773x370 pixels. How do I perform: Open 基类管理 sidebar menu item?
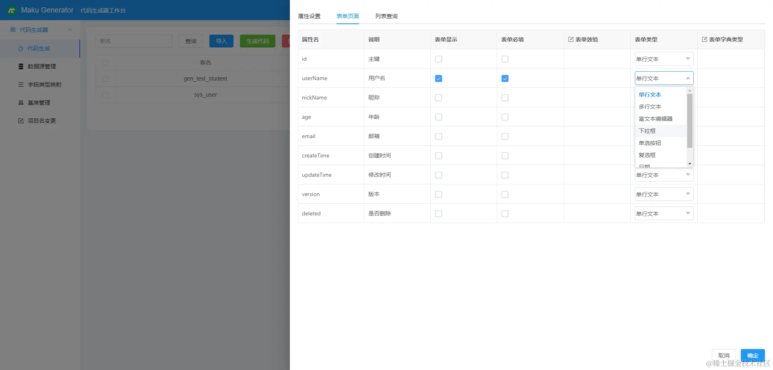pyautogui.click(x=40, y=103)
